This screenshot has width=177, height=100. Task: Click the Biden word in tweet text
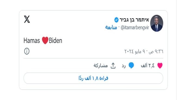56,40
